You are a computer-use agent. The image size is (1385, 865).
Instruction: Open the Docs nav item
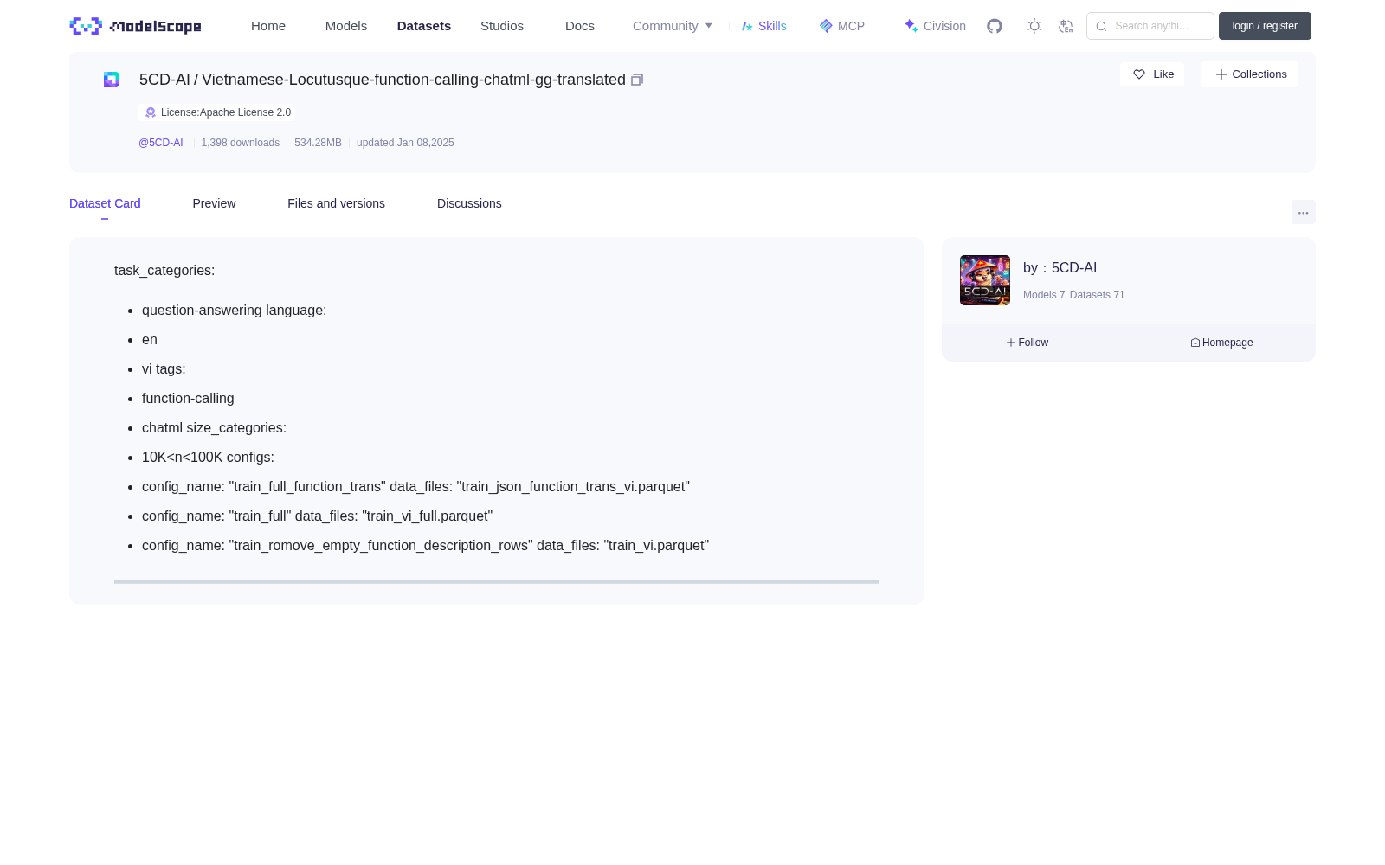pyautogui.click(x=580, y=26)
